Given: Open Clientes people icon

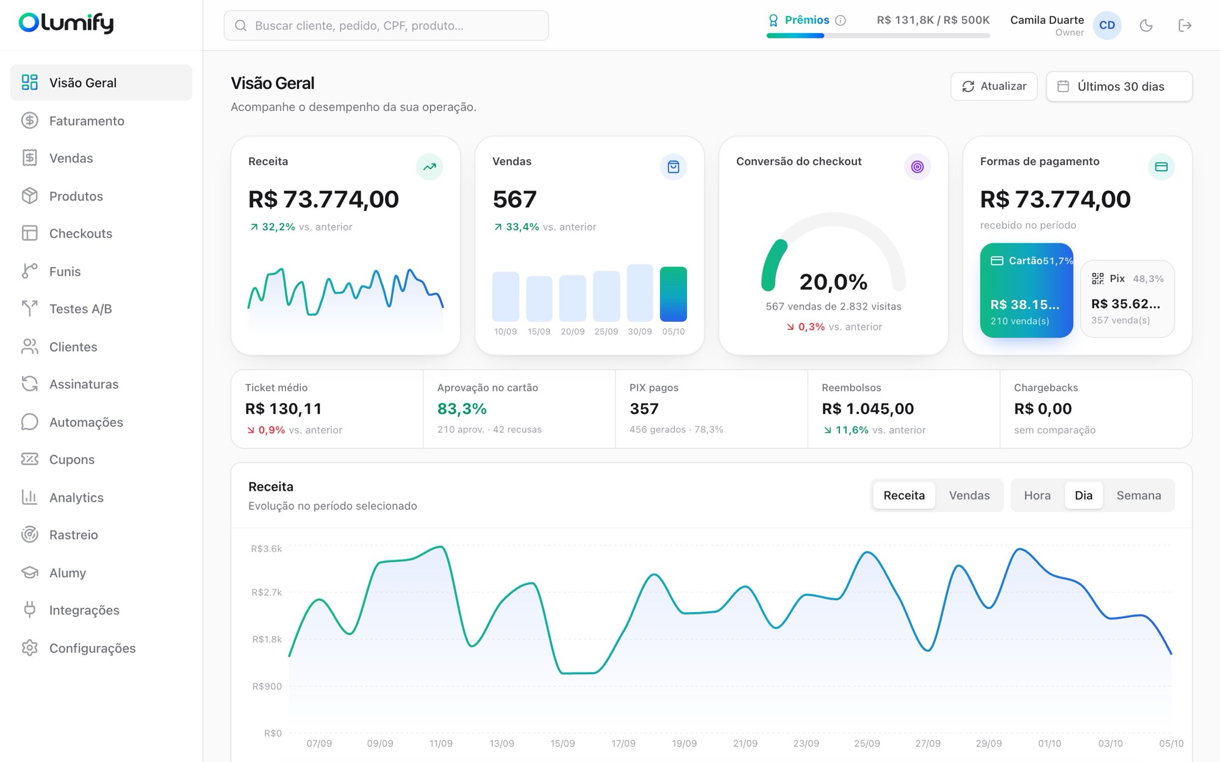Looking at the screenshot, I should (29, 346).
